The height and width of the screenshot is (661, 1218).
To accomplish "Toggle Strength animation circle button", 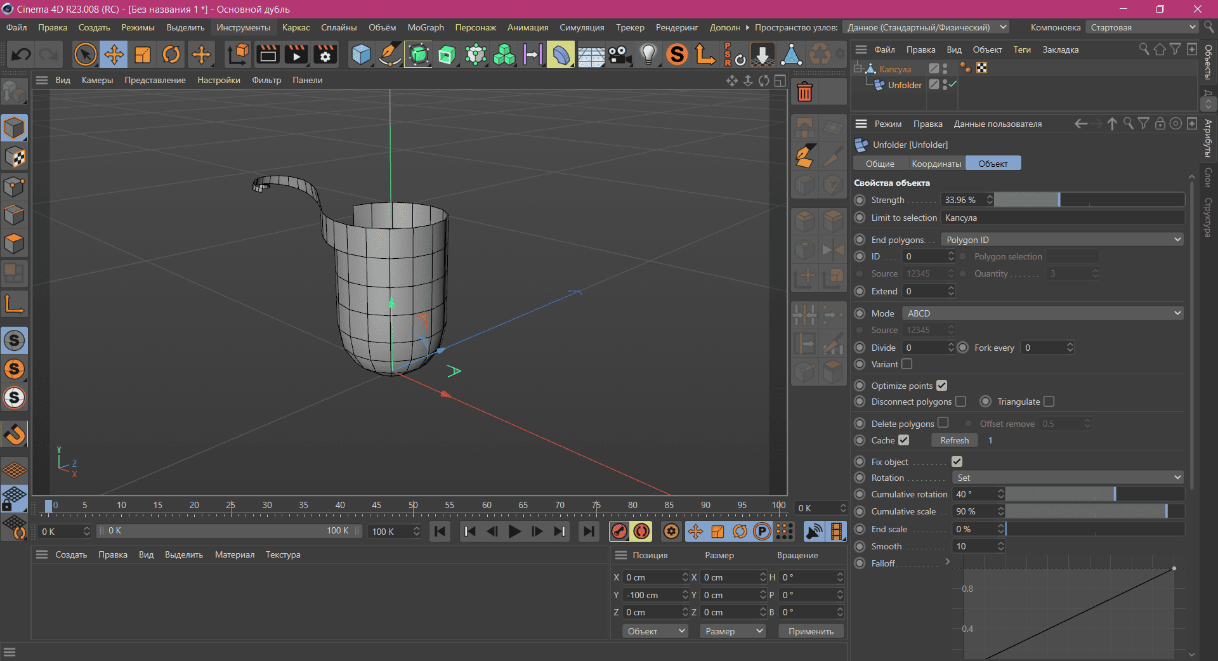I will (860, 200).
